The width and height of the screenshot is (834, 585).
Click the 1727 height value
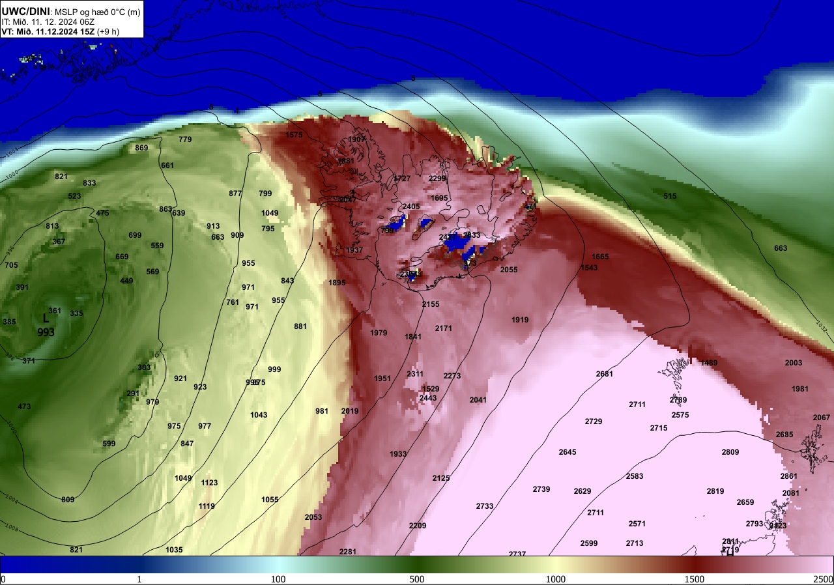click(x=403, y=178)
